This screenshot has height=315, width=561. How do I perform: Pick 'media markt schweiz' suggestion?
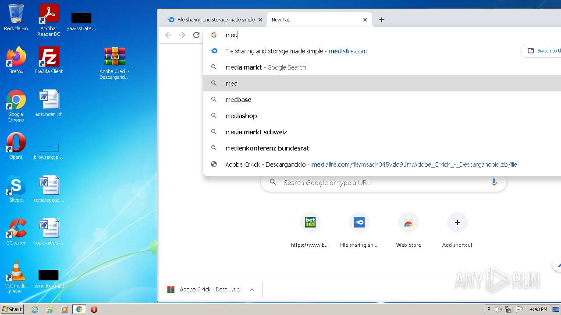[x=382, y=132]
